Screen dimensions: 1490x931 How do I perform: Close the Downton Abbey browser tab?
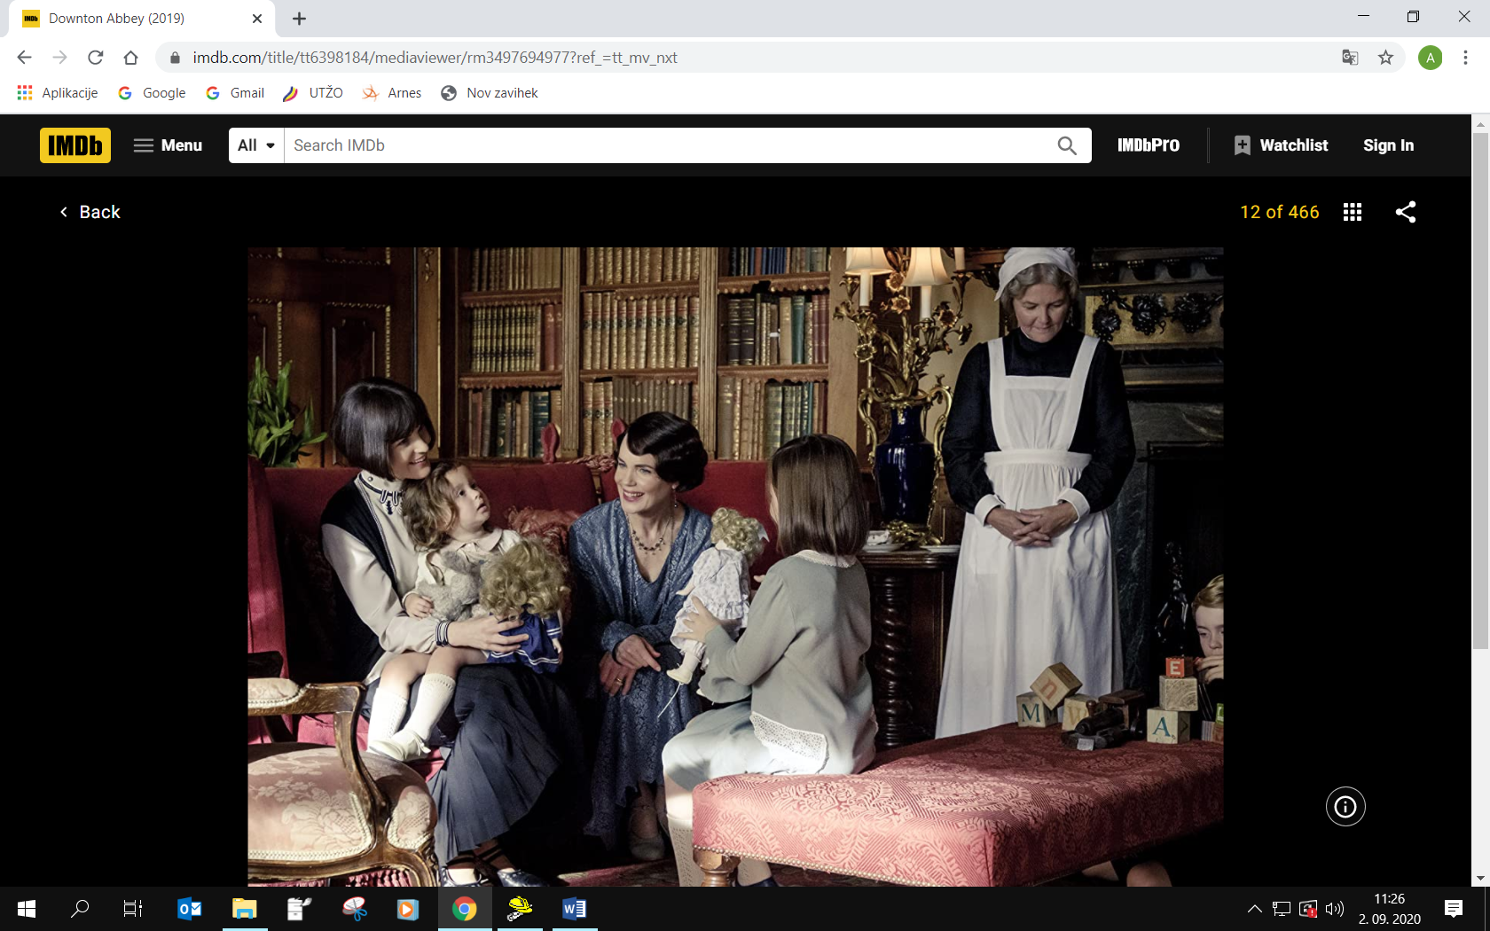pyautogui.click(x=257, y=19)
